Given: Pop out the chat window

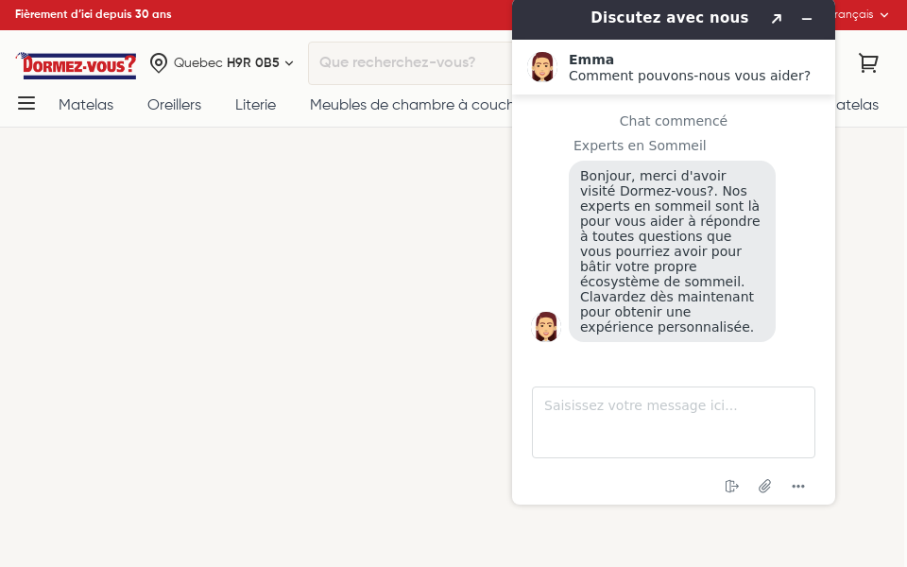Looking at the screenshot, I should click(x=776, y=19).
